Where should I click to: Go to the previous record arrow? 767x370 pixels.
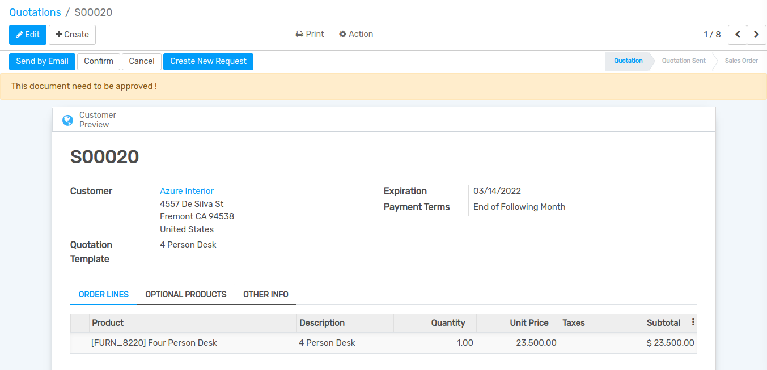pyautogui.click(x=737, y=35)
